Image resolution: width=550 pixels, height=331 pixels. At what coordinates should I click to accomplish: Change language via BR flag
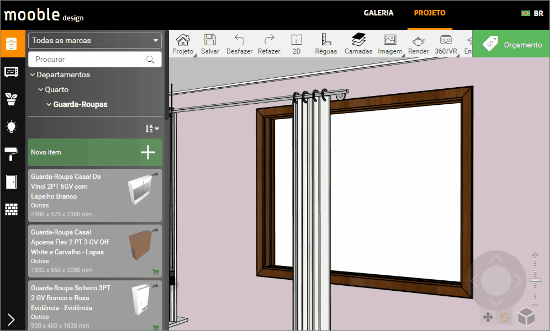(532, 13)
